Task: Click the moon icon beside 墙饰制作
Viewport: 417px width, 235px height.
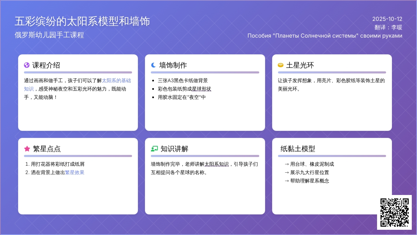Action: (x=154, y=65)
